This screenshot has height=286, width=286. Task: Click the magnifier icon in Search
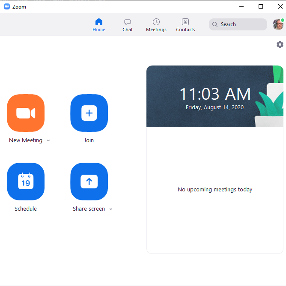pyautogui.click(x=215, y=24)
